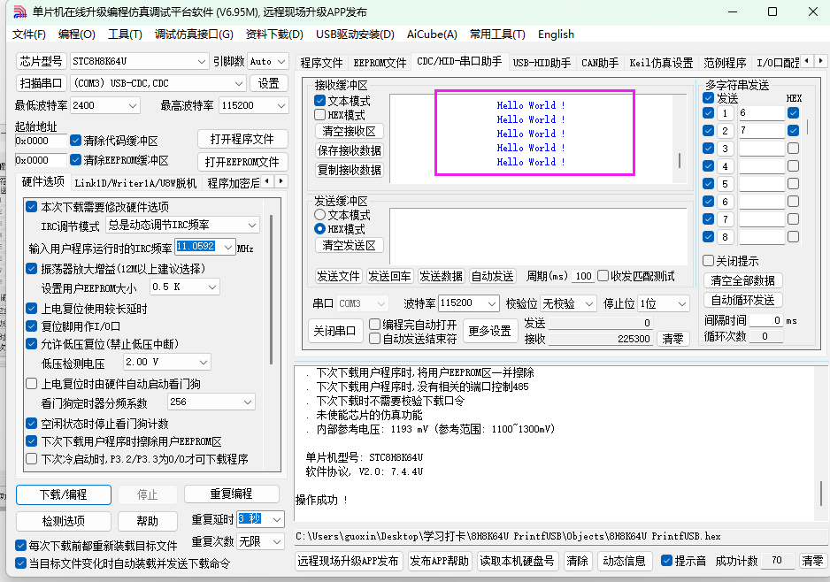Check 收发匹配测试 option
The width and height of the screenshot is (830, 582).
coord(603,276)
